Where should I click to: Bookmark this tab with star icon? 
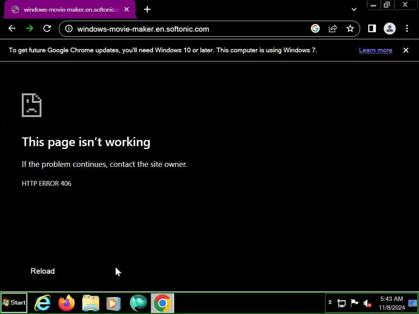coord(350,28)
